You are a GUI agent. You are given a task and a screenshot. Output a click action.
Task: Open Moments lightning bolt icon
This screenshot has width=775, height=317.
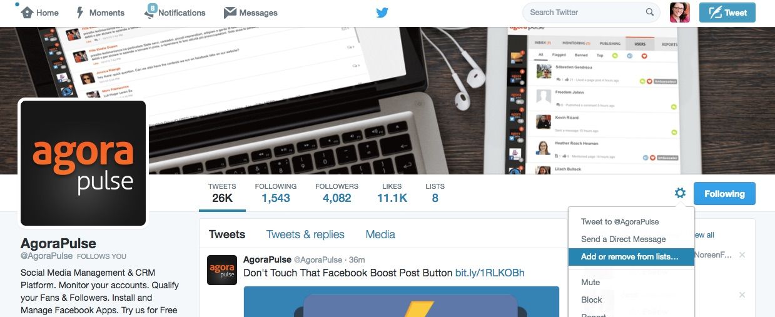(x=80, y=13)
